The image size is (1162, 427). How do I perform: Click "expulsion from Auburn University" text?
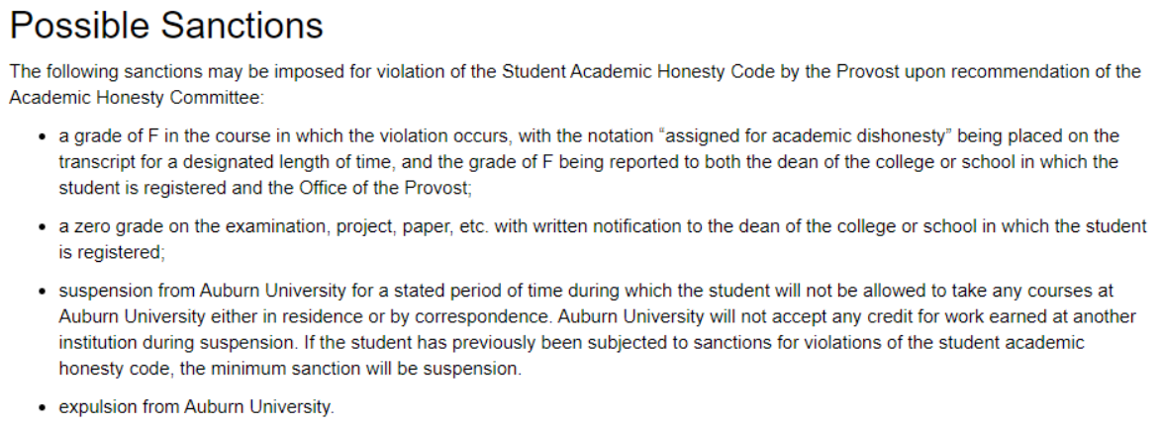click(196, 406)
